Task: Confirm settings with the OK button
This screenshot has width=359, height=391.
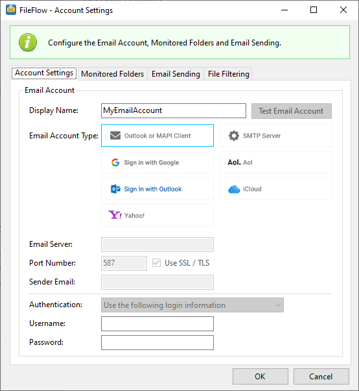Action: pos(261,376)
